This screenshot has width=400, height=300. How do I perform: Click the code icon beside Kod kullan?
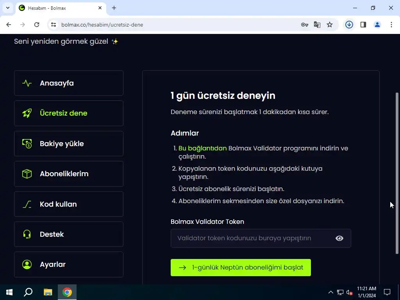(x=27, y=204)
